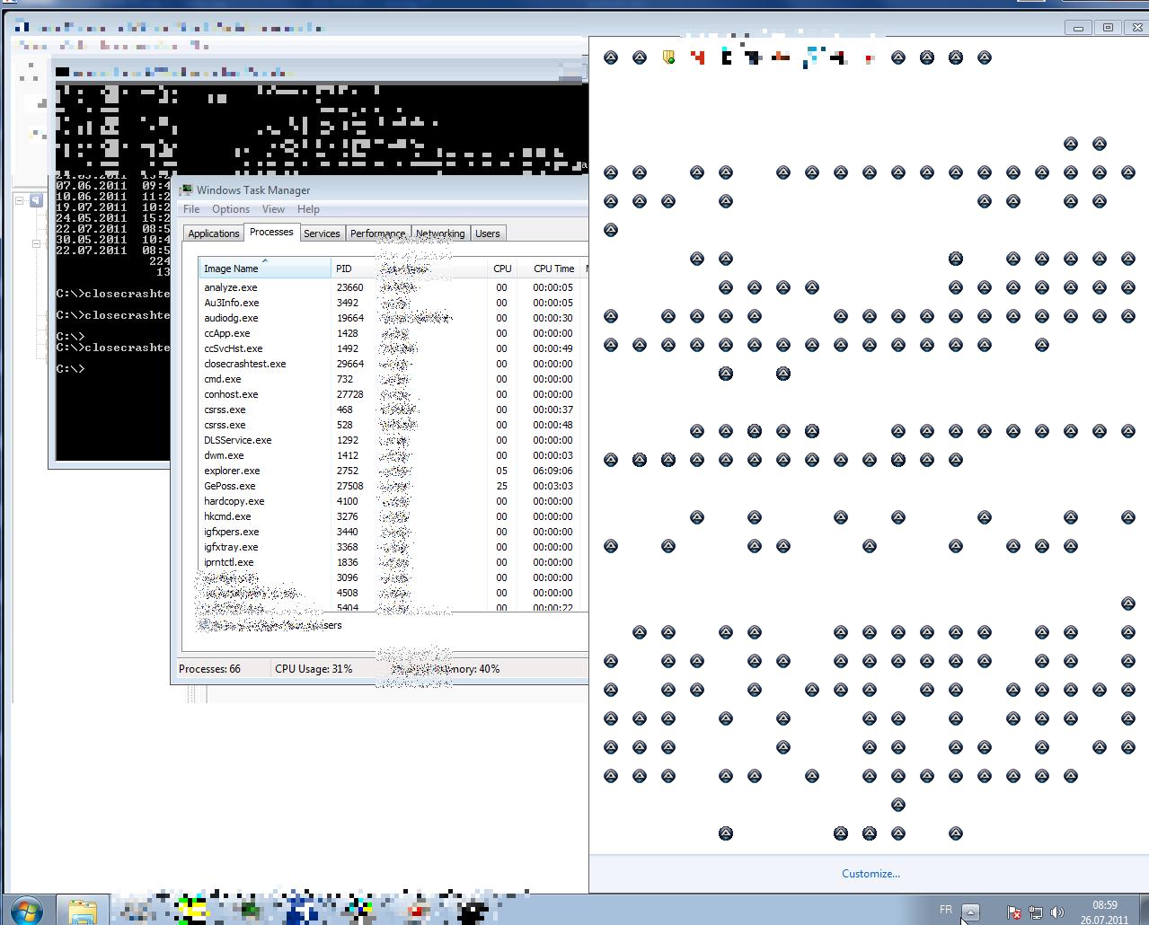Click the Customize... link

(871, 873)
